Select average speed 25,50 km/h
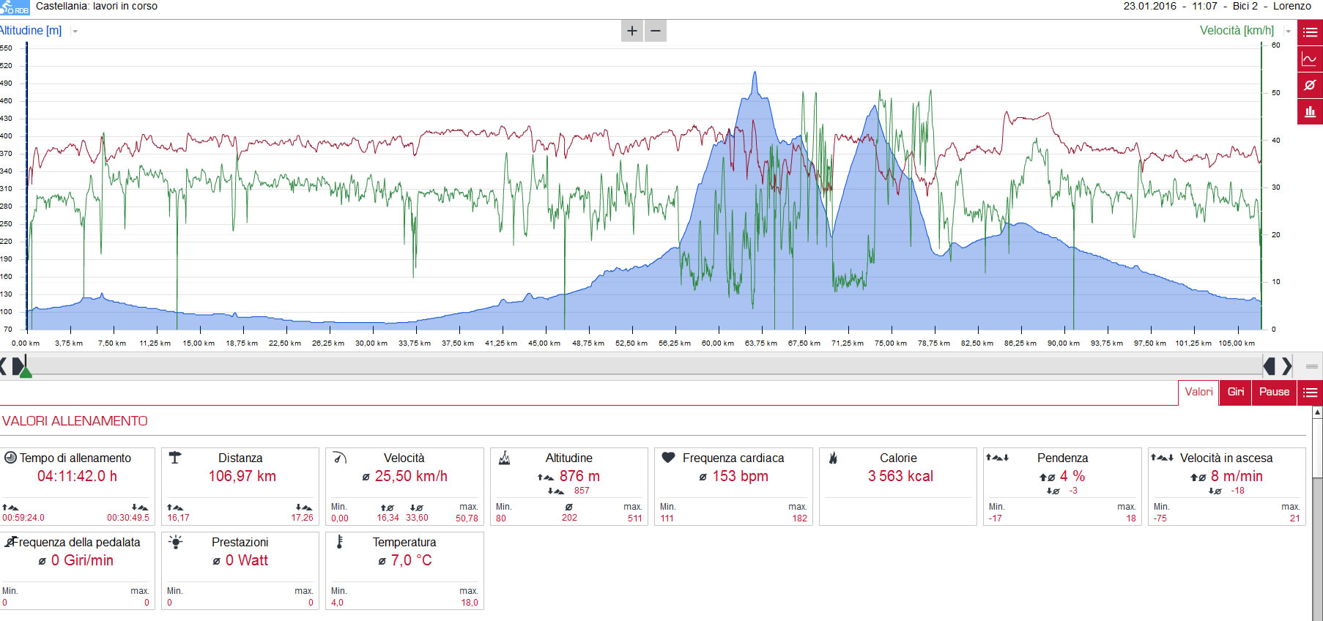The image size is (1323, 621). point(411,476)
